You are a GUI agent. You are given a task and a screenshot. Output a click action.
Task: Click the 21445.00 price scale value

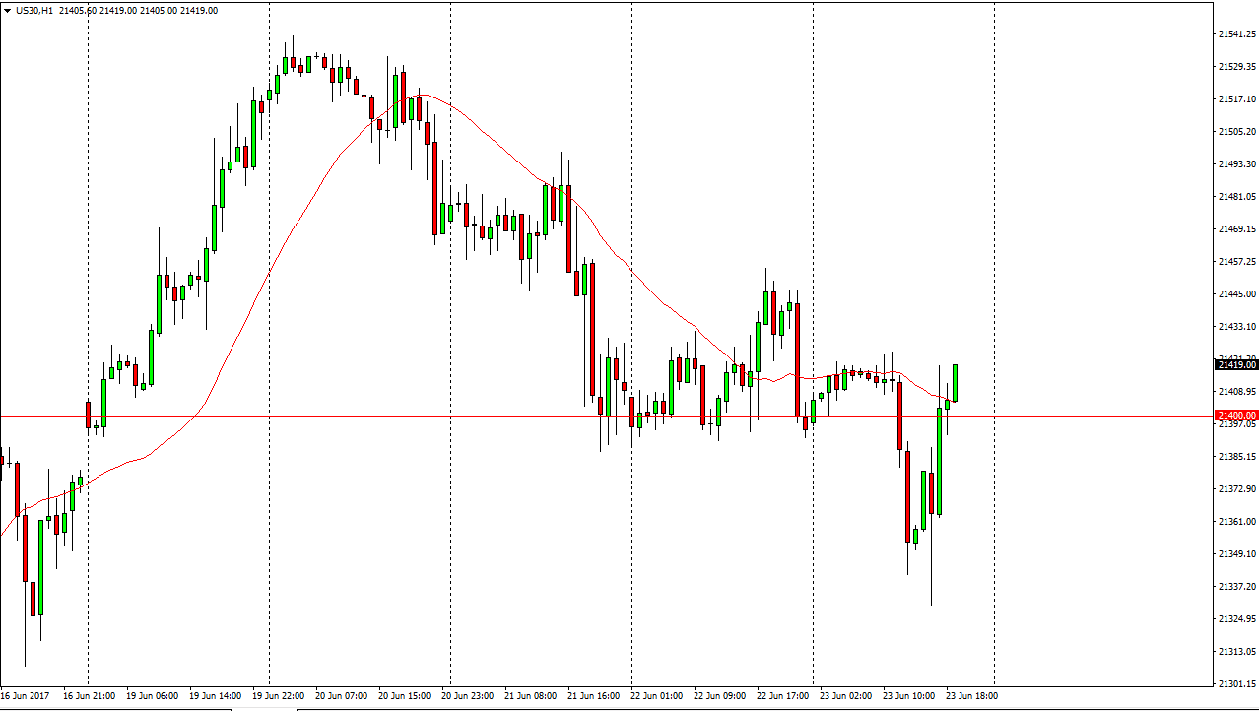coord(1235,293)
